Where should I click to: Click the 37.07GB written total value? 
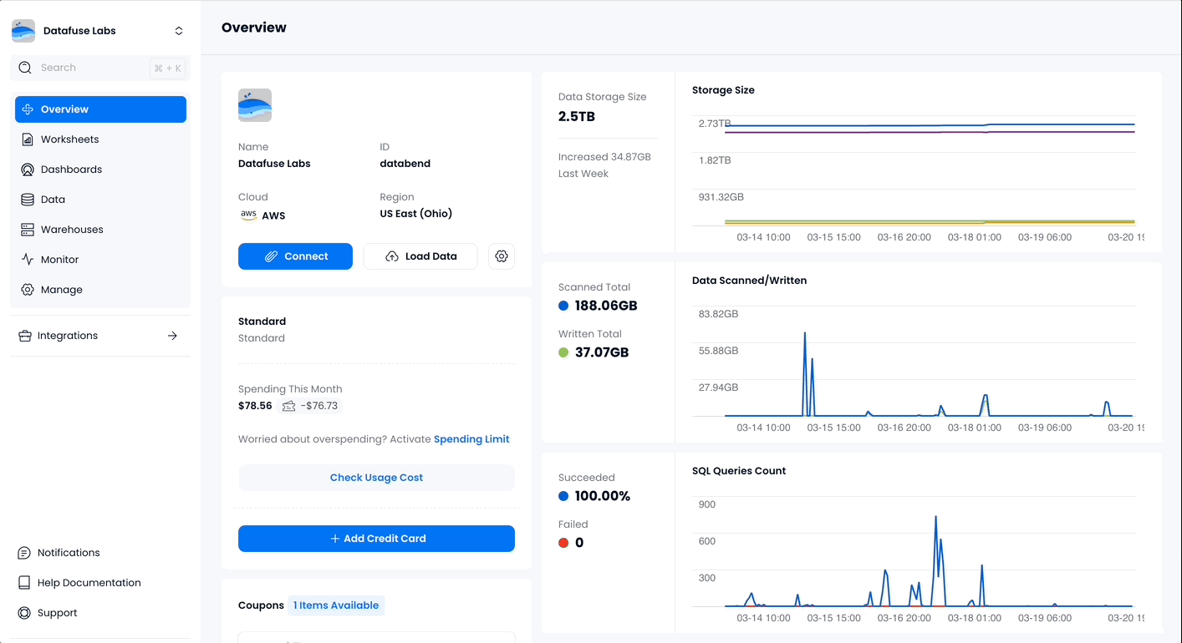[x=602, y=352]
